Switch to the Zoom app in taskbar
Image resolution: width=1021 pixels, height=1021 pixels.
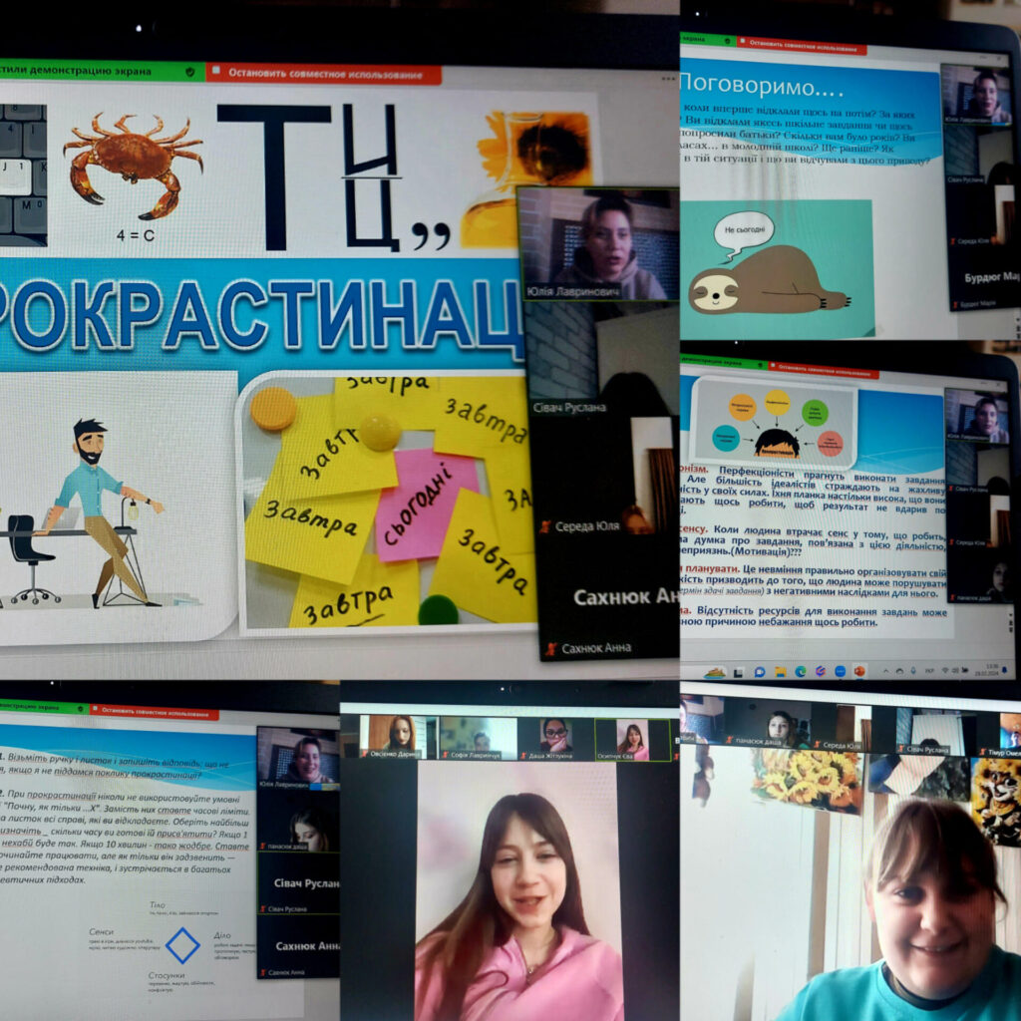click(840, 671)
